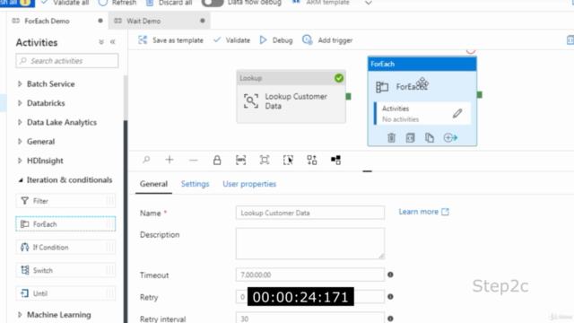The height and width of the screenshot is (323, 574).
Task: Click ForEach green output connector
Action: pyautogui.click(x=480, y=95)
